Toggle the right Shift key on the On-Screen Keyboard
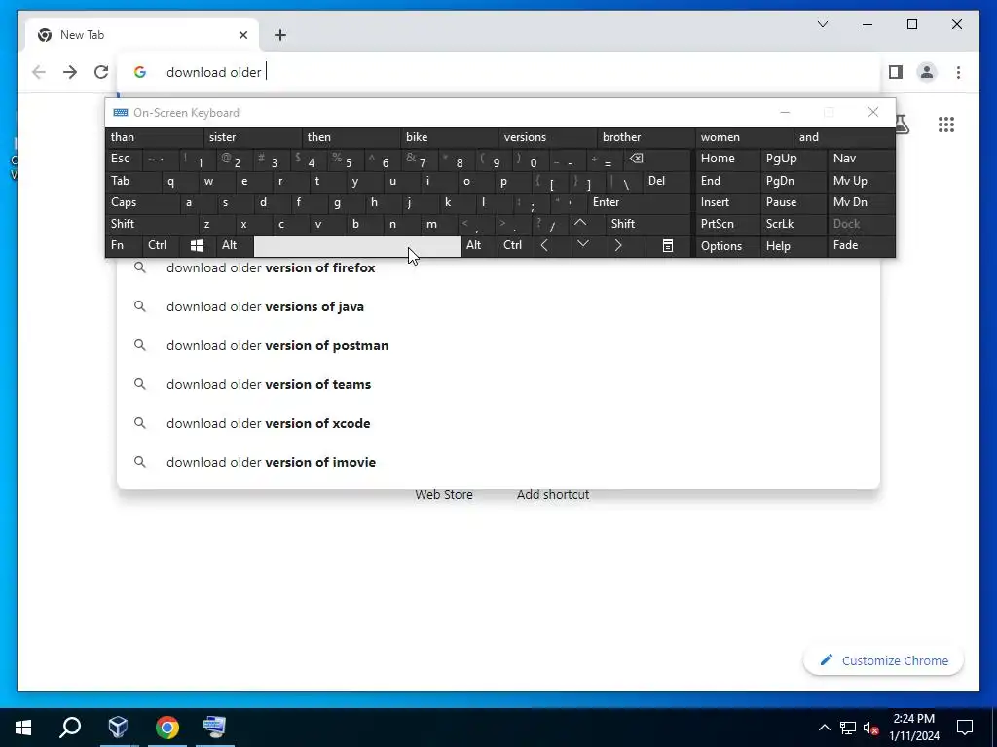The image size is (997, 747). click(x=647, y=224)
